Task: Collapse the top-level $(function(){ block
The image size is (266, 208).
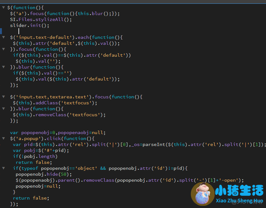Action: pyautogui.click(x=3, y=8)
